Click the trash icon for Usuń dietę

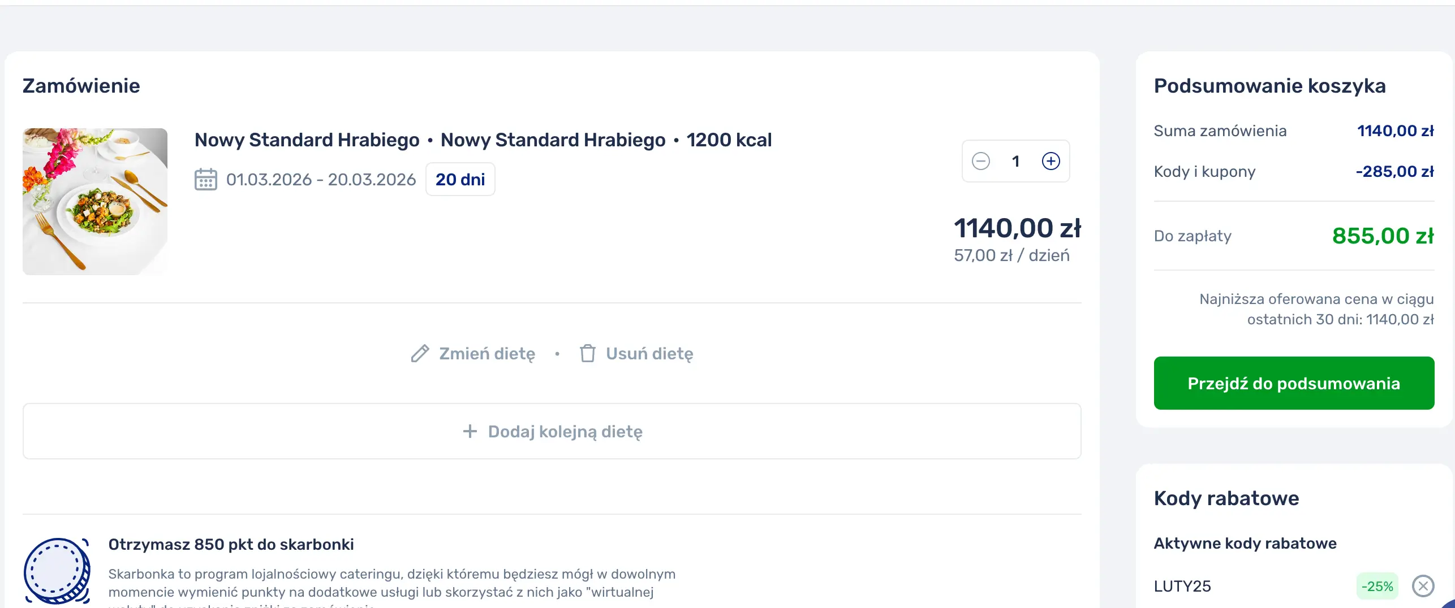point(588,354)
